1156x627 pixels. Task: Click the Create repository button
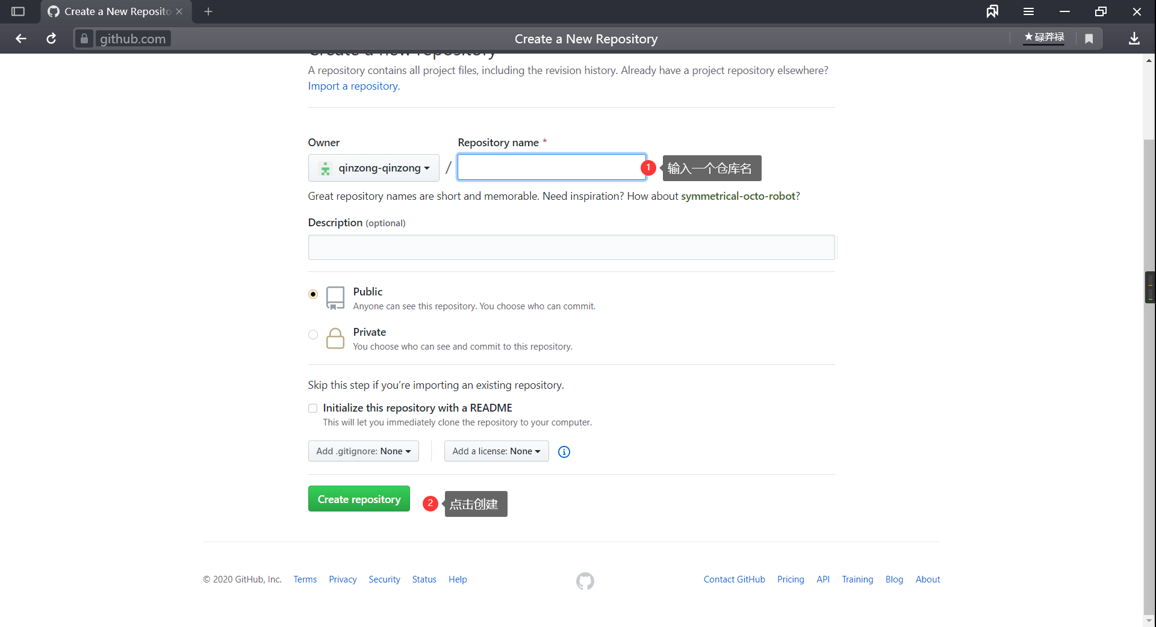pyautogui.click(x=359, y=499)
